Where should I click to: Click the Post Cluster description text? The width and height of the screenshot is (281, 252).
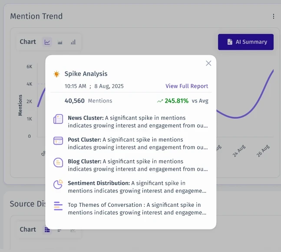click(x=138, y=143)
